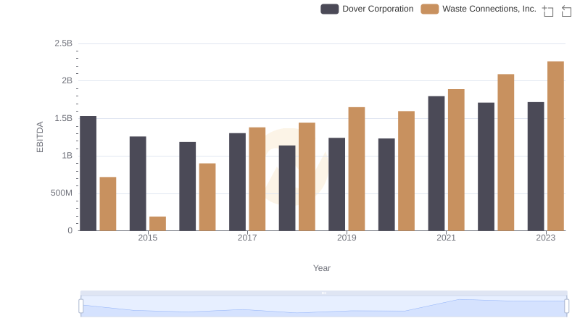Click Dover Corporation bar for 2018
The image size is (580, 334).
pos(287,188)
